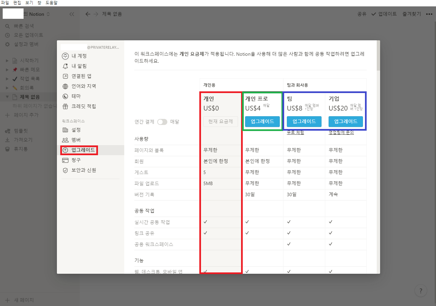This screenshot has width=436, height=306.
Task: Click the 빠른 검색 magnifier icon
Action: (x=7, y=26)
